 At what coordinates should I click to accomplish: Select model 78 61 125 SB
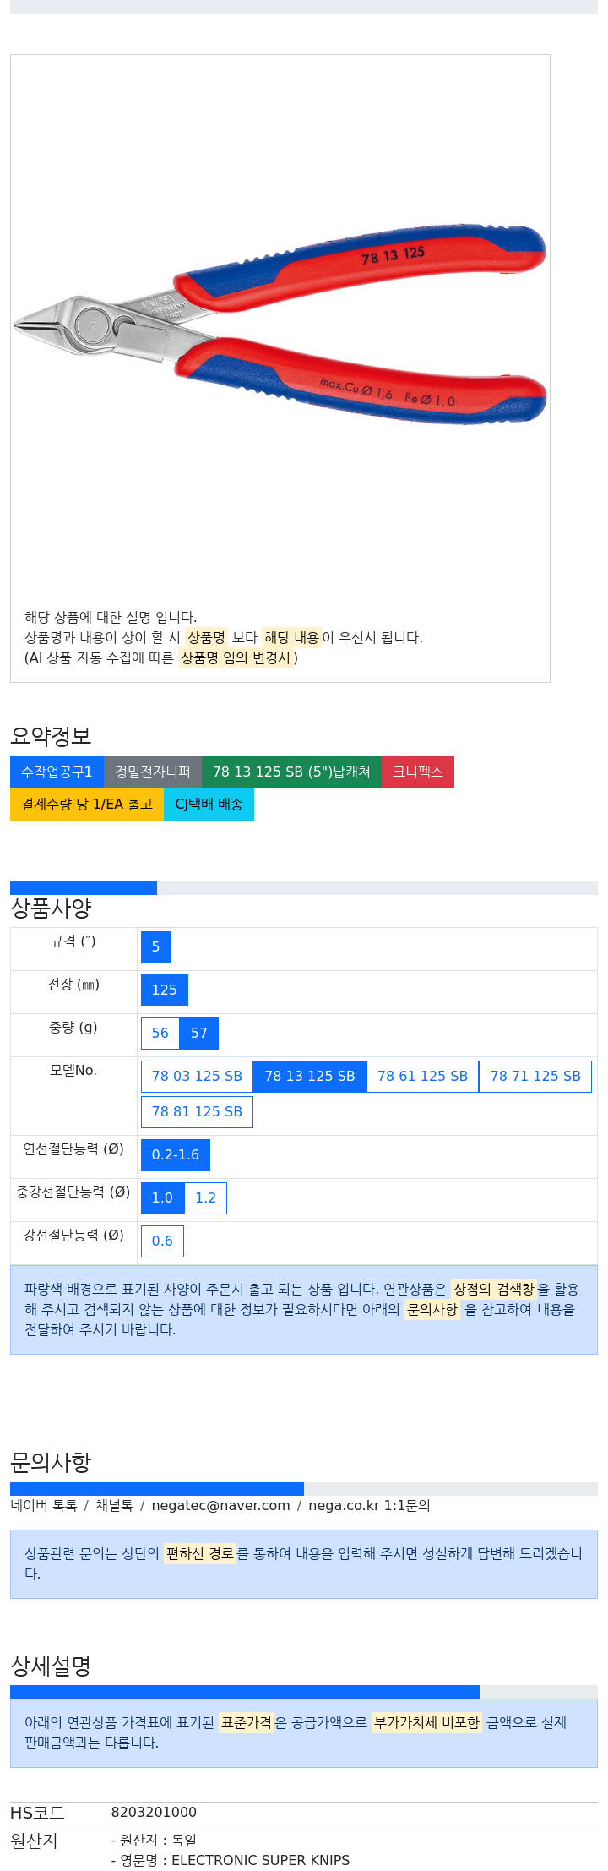click(422, 1077)
